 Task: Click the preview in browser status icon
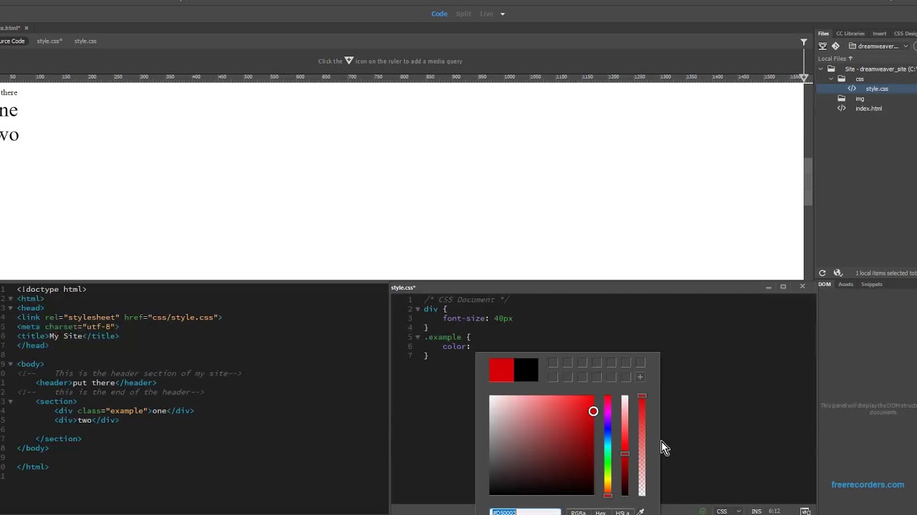coord(805,511)
